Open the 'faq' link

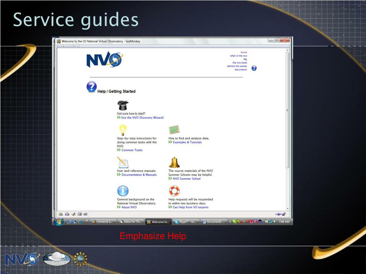coord(245,59)
